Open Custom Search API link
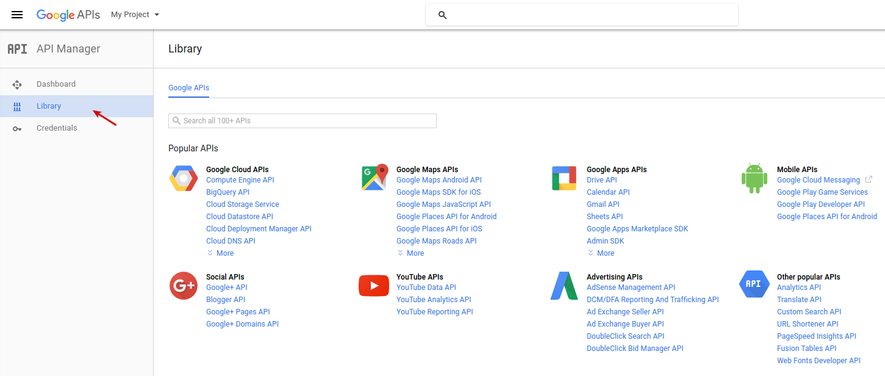This screenshot has width=885, height=376. click(x=809, y=312)
